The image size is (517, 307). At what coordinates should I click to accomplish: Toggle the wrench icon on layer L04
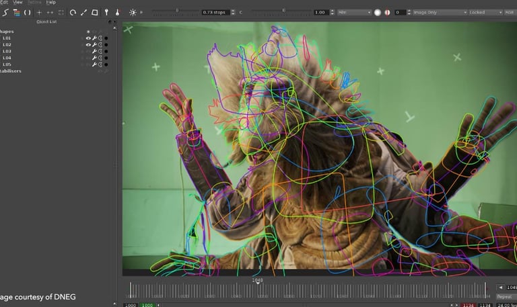(94, 58)
